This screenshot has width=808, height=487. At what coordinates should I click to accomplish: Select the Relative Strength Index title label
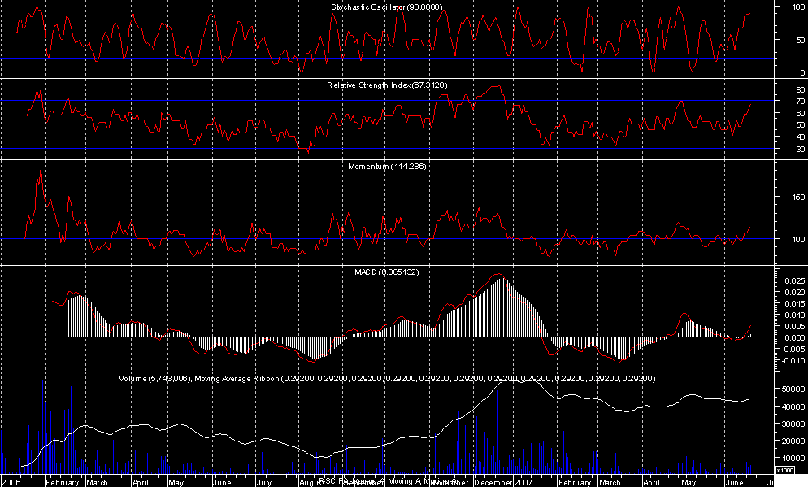(387, 85)
